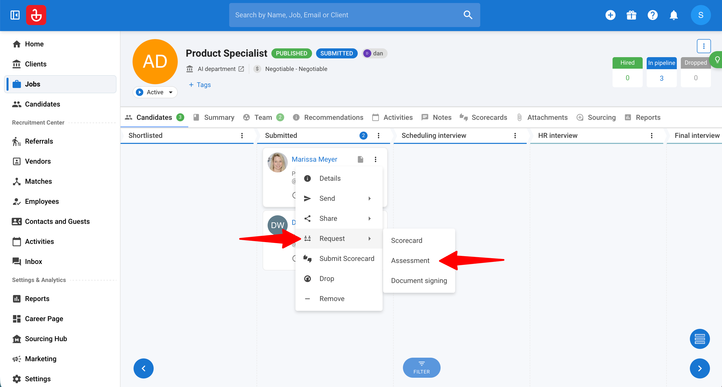
Task: Open Settings in sidebar
Action: click(x=60, y=379)
